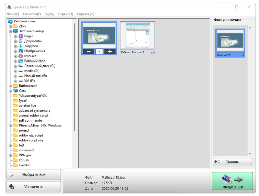Open the Справка(H) menu
The height and width of the screenshot is (196, 259).
[85, 14]
